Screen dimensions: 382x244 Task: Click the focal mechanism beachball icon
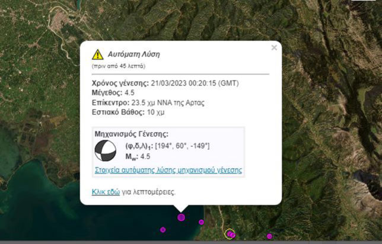point(106,150)
